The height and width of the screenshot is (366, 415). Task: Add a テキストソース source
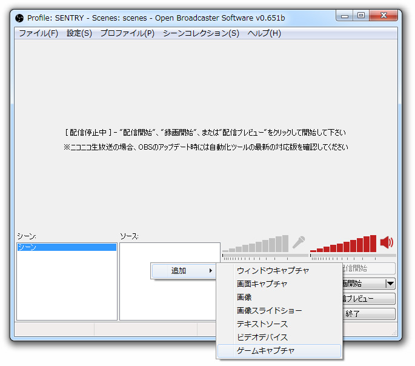279,324
